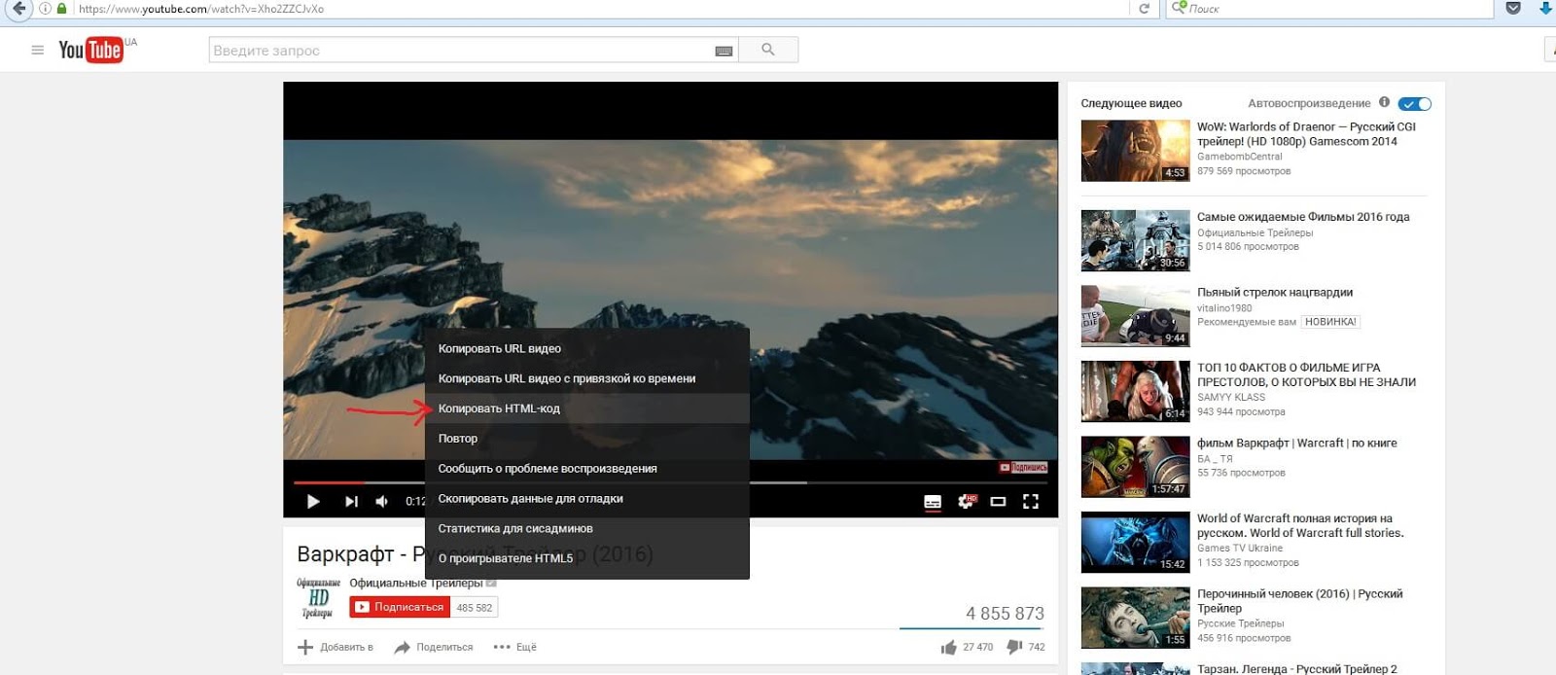Select Скопировать данные для отладки
Image resolution: width=1556 pixels, height=675 pixels.
pyautogui.click(x=586, y=499)
